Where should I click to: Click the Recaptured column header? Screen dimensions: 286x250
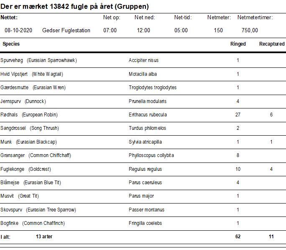pyautogui.click(x=272, y=44)
